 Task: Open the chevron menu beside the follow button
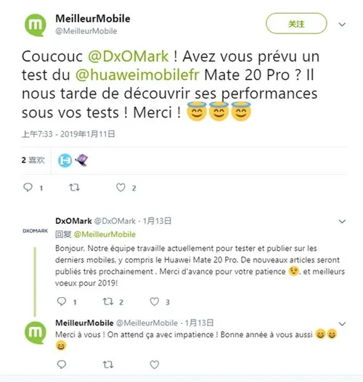click(x=342, y=25)
